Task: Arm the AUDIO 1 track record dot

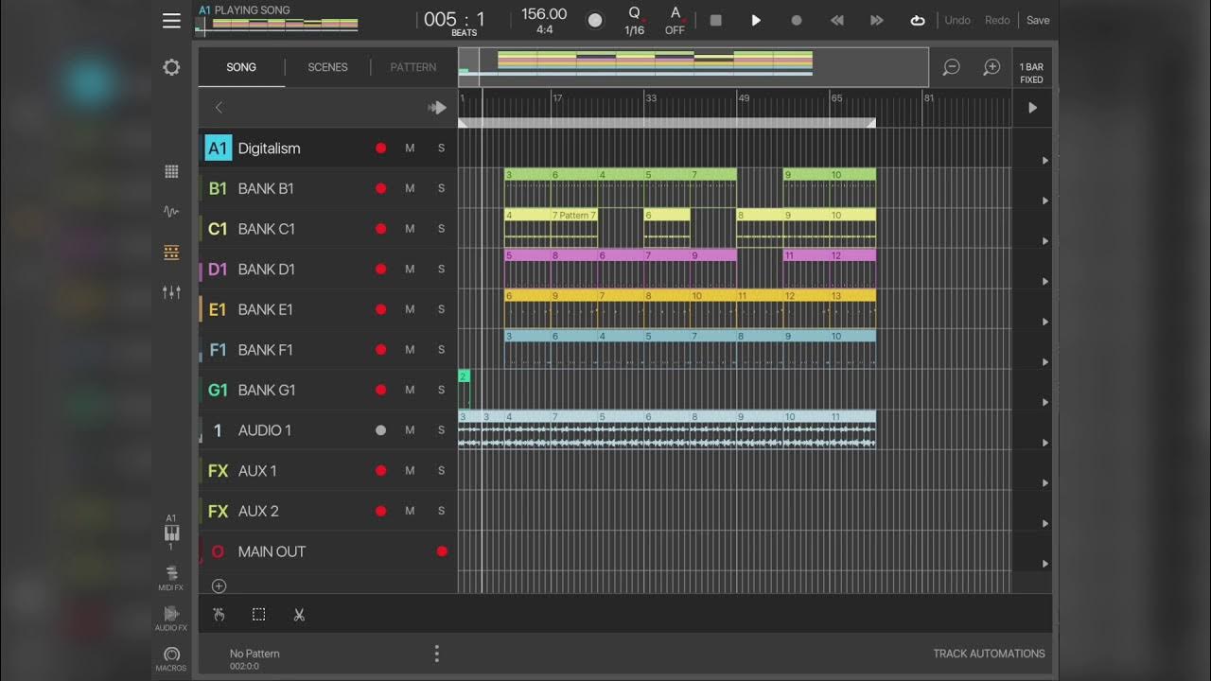Action: click(x=381, y=430)
